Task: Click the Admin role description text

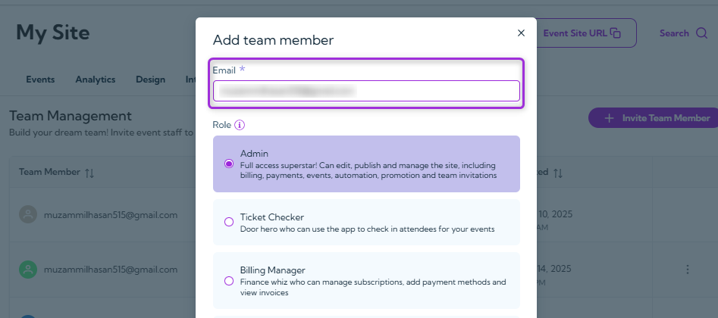Action: 368,170
